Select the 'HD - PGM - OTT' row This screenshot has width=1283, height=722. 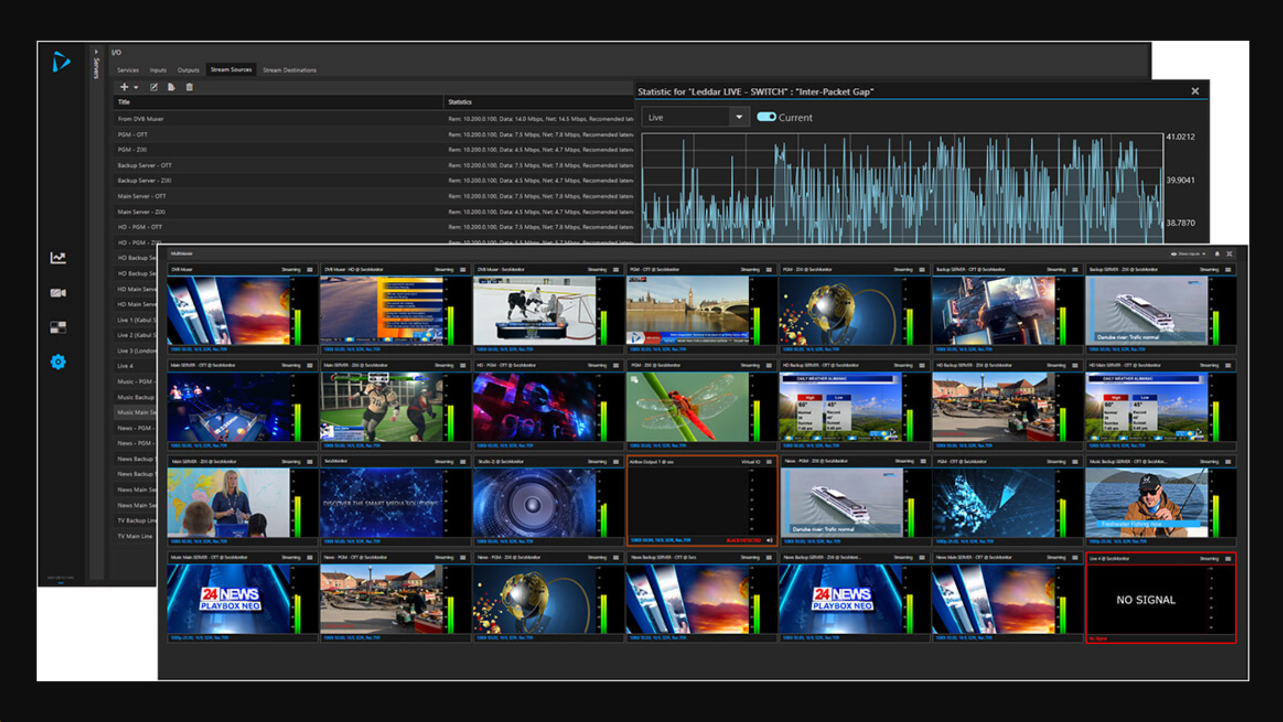[x=373, y=227]
